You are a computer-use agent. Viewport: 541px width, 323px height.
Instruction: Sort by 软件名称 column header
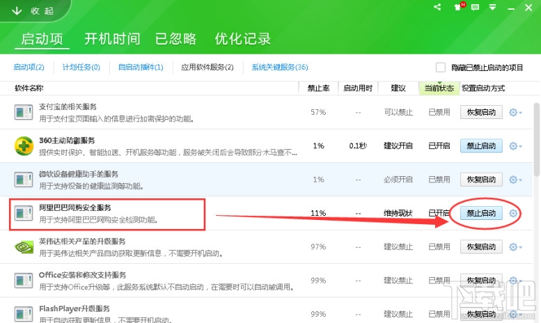[29, 88]
